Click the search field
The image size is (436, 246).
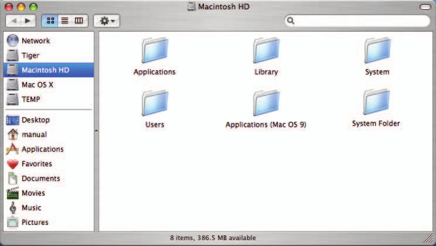click(x=357, y=21)
